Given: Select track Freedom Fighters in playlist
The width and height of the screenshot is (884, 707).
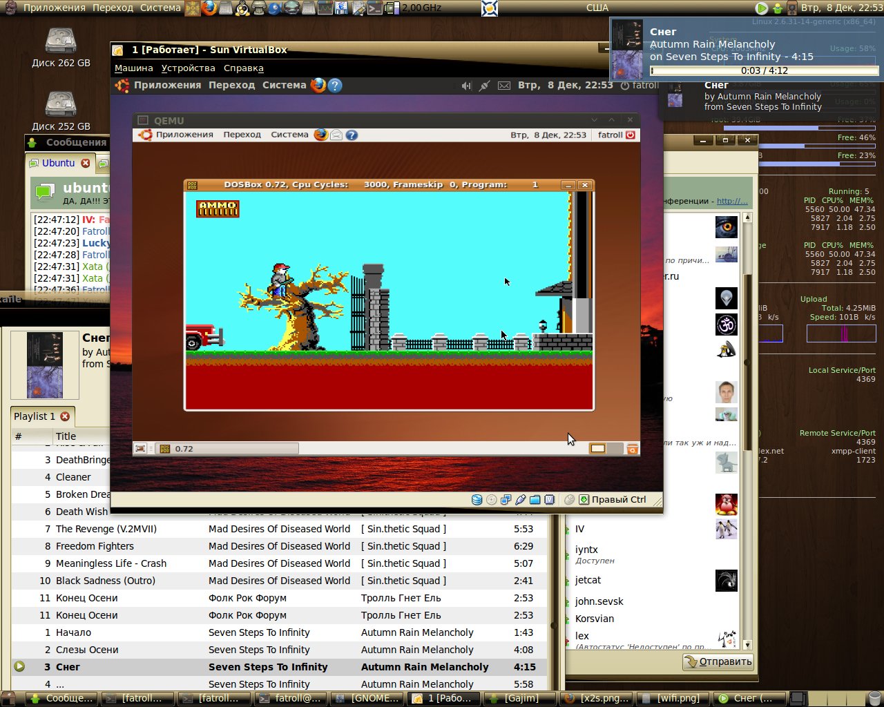Looking at the screenshot, I should click(x=279, y=546).
